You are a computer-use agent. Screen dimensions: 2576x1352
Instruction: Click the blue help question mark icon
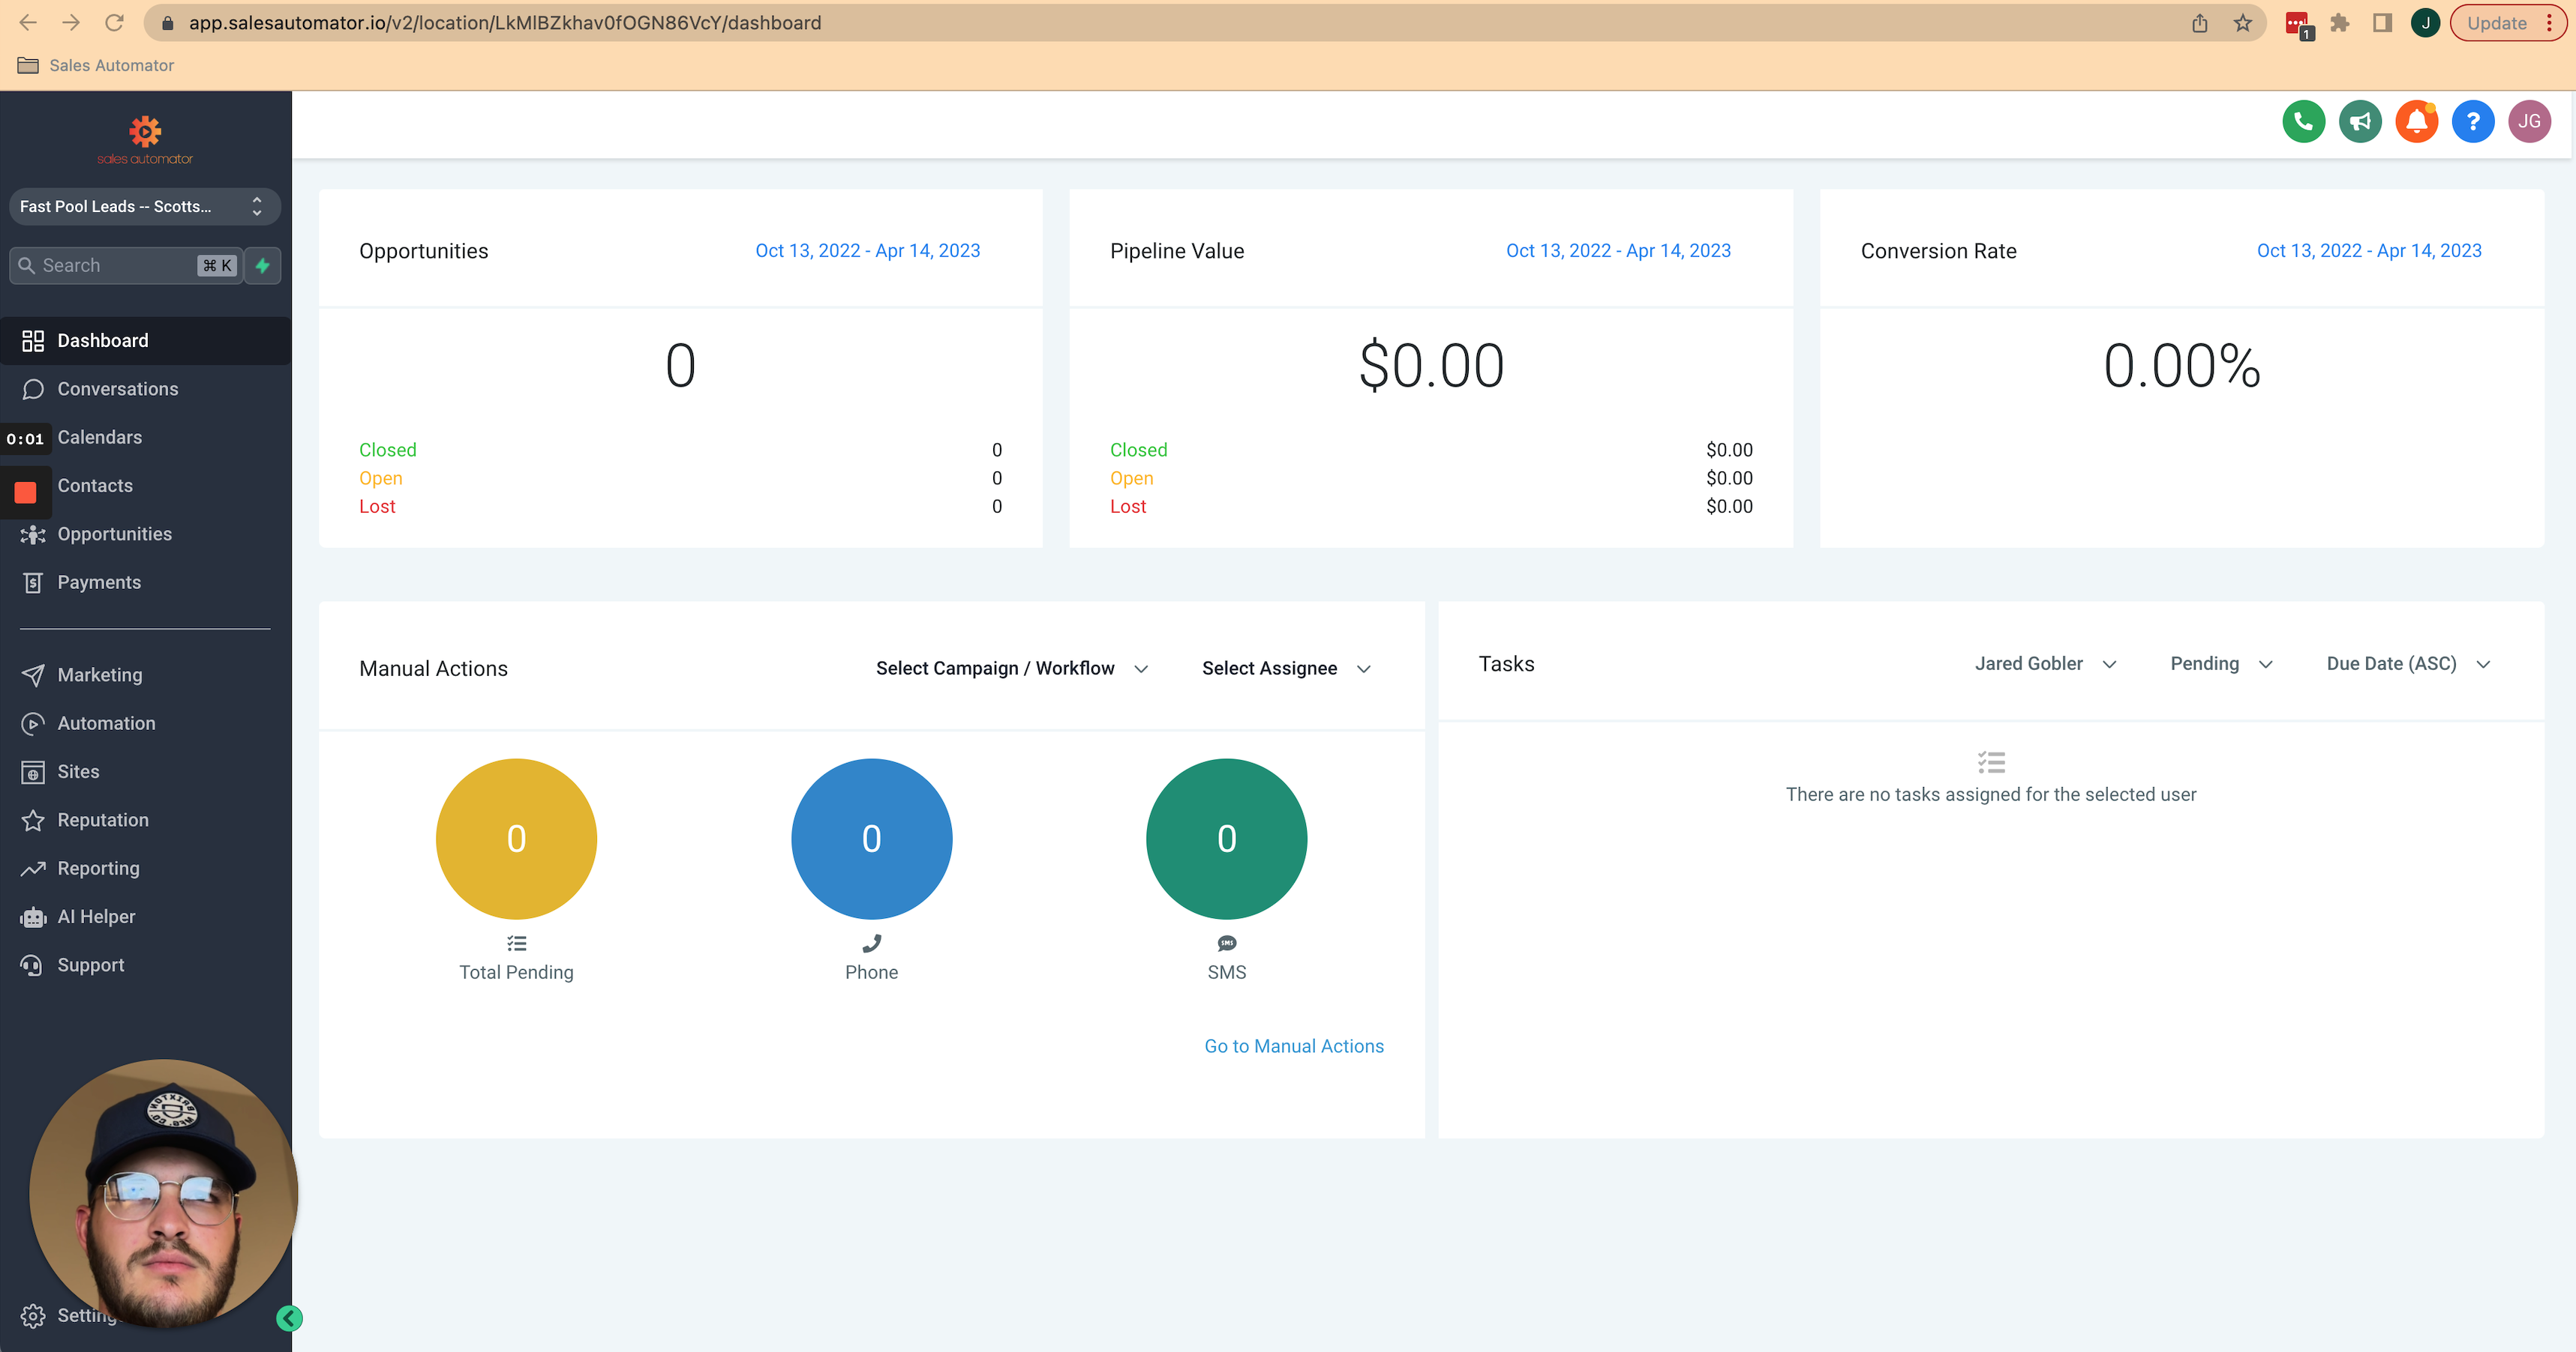tap(2472, 122)
